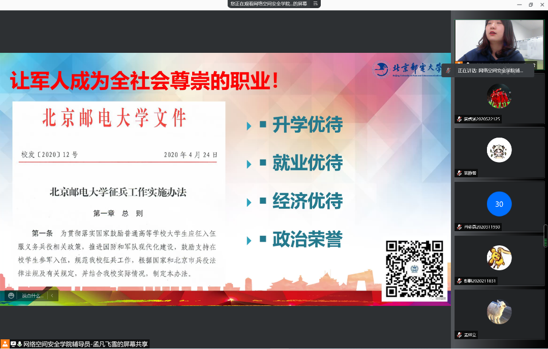Click the participant name "孟祥立"
Viewport: 548px width, 349px height.
(x=470, y=335)
